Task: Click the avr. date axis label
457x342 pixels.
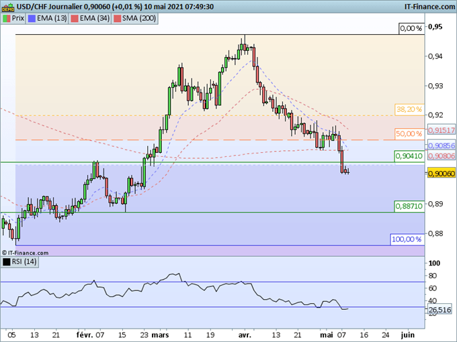Action: pos(245,335)
